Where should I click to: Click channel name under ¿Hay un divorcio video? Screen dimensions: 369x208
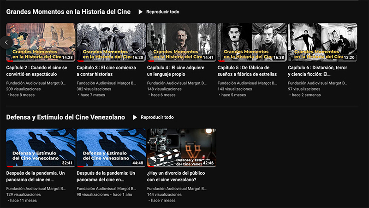point(177,189)
